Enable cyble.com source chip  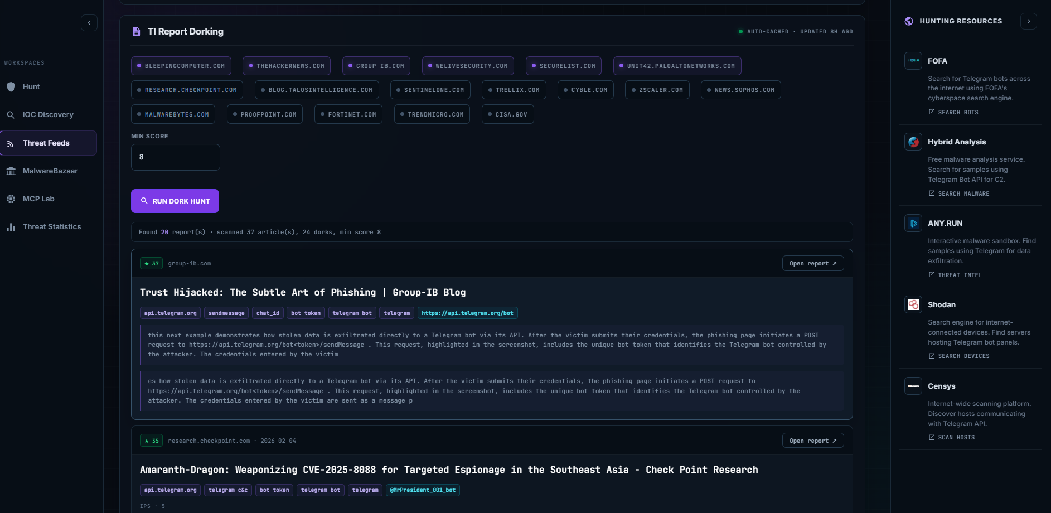(x=585, y=90)
